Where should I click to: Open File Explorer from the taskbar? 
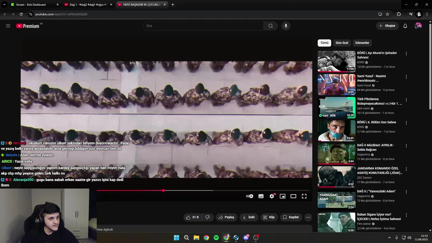[196, 238]
